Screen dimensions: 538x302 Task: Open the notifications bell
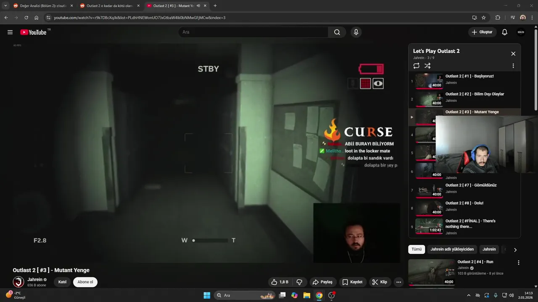(505, 32)
